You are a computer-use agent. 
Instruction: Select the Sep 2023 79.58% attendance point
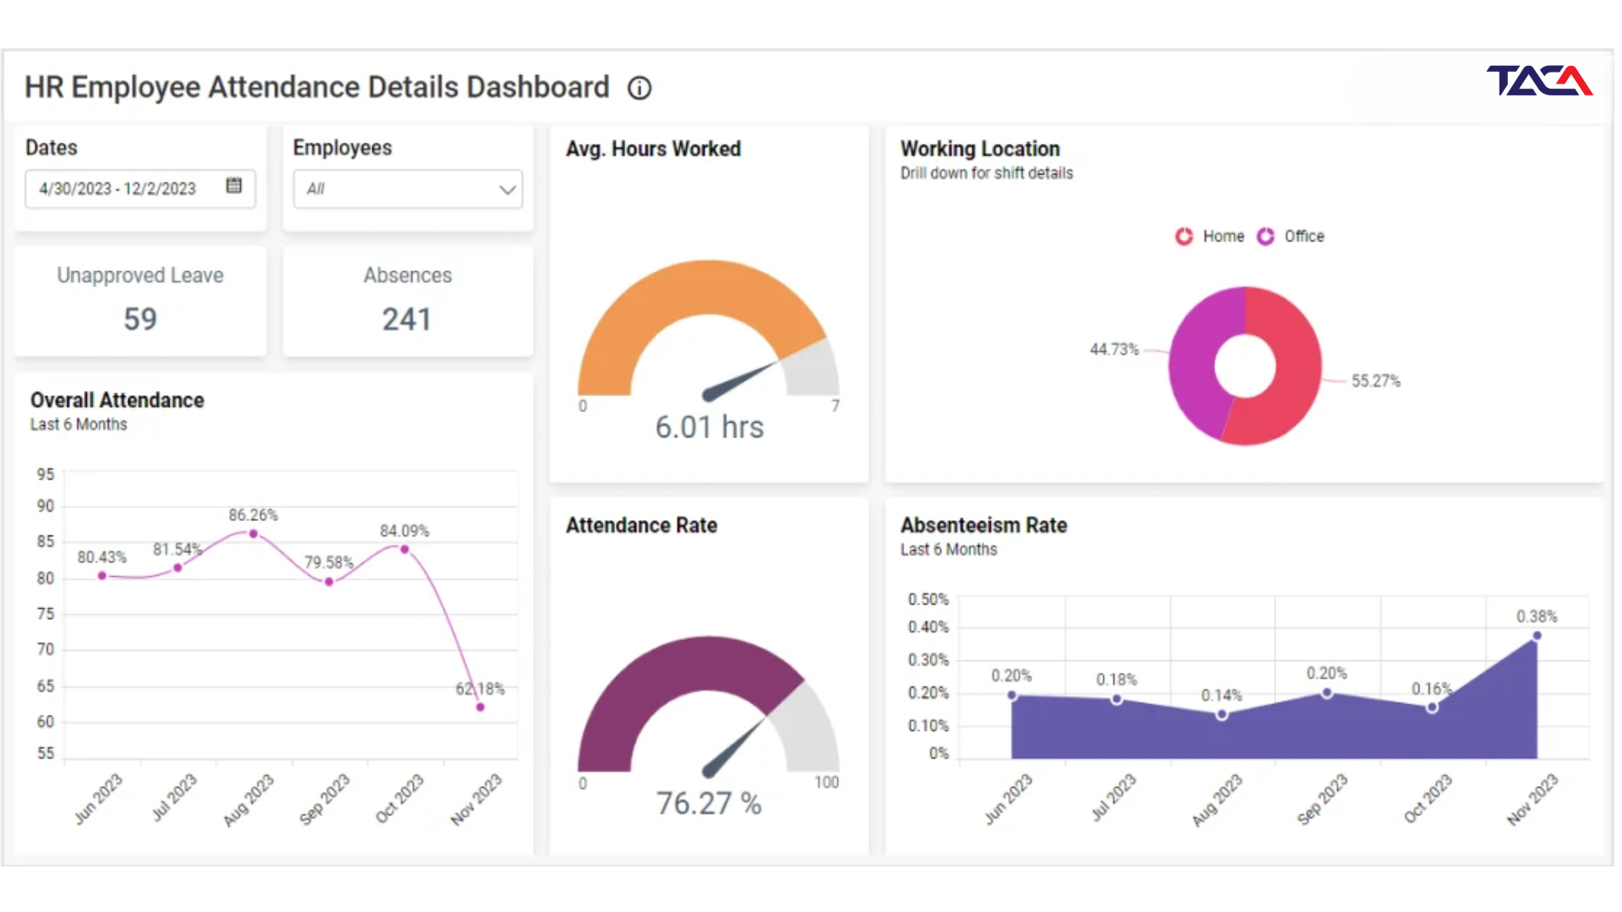tap(329, 582)
